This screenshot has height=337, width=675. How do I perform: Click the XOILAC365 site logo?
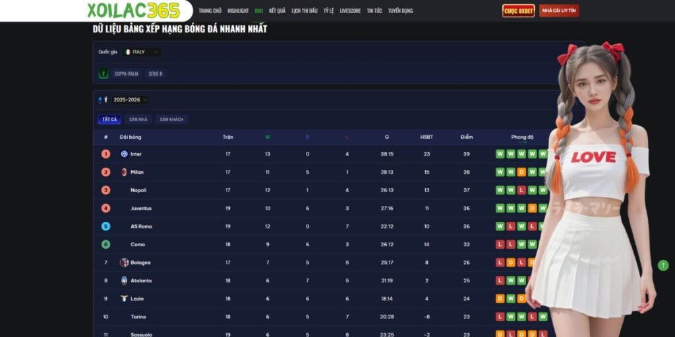pos(133,11)
